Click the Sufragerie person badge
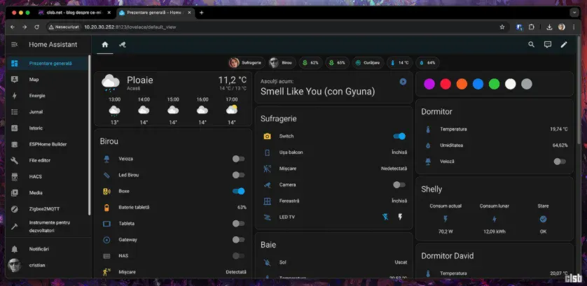Image resolution: width=587 pixels, height=286 pixels. pyautogui.click(x=247, y=63)
